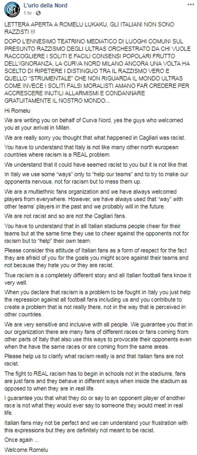Open the L'urlo della Nord page name link
Screen dimensions: 197x455
click(45, 5)
